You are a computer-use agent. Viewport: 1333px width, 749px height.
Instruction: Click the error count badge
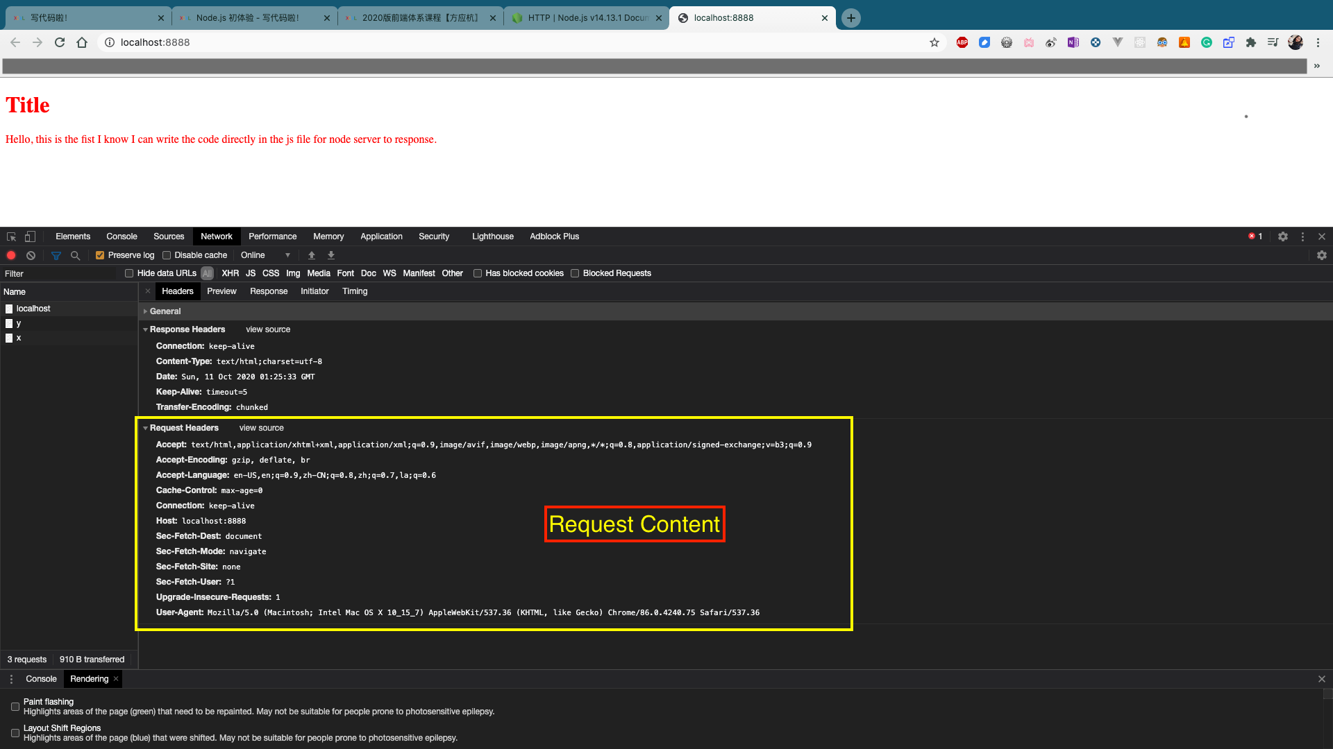(x=1255, y=236)
